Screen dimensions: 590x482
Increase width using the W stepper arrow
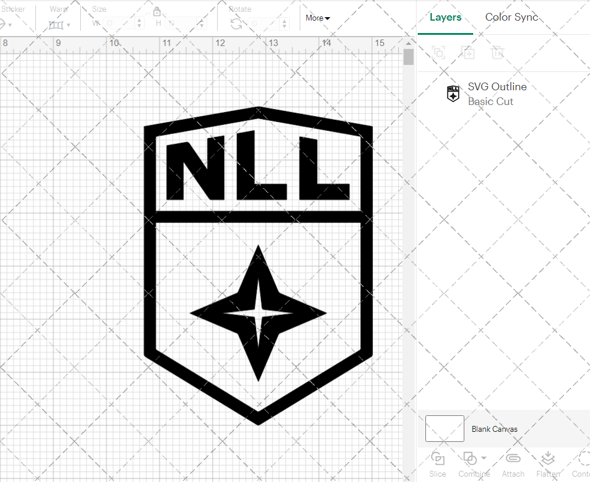pos(139,21)
